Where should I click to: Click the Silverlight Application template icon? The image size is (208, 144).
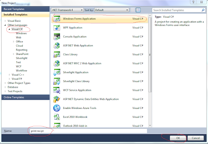point(57,72)
